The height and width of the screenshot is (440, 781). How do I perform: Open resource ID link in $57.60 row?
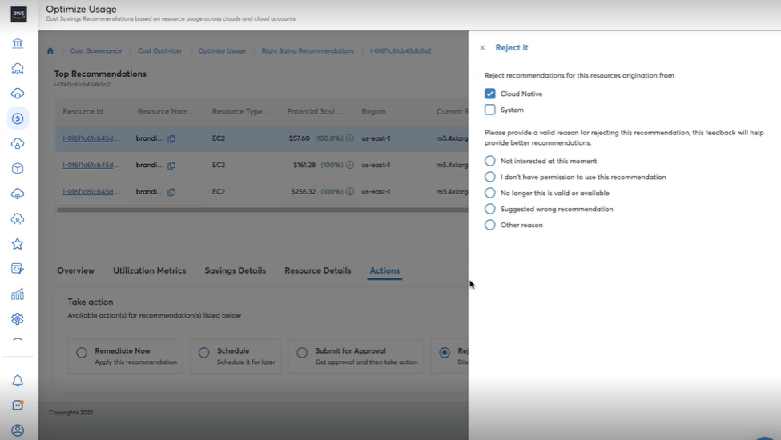[x=91, y=138]
